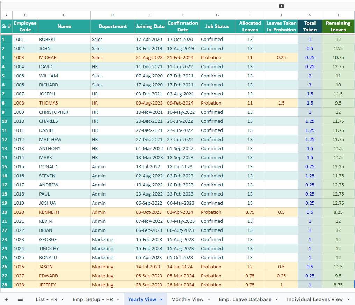Select the Yearly View tab
The height and width of the screenshot is (305, 355).
click(x=142, y=299)
